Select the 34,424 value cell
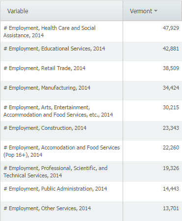182x221 pixels. [x=153, y=91]
